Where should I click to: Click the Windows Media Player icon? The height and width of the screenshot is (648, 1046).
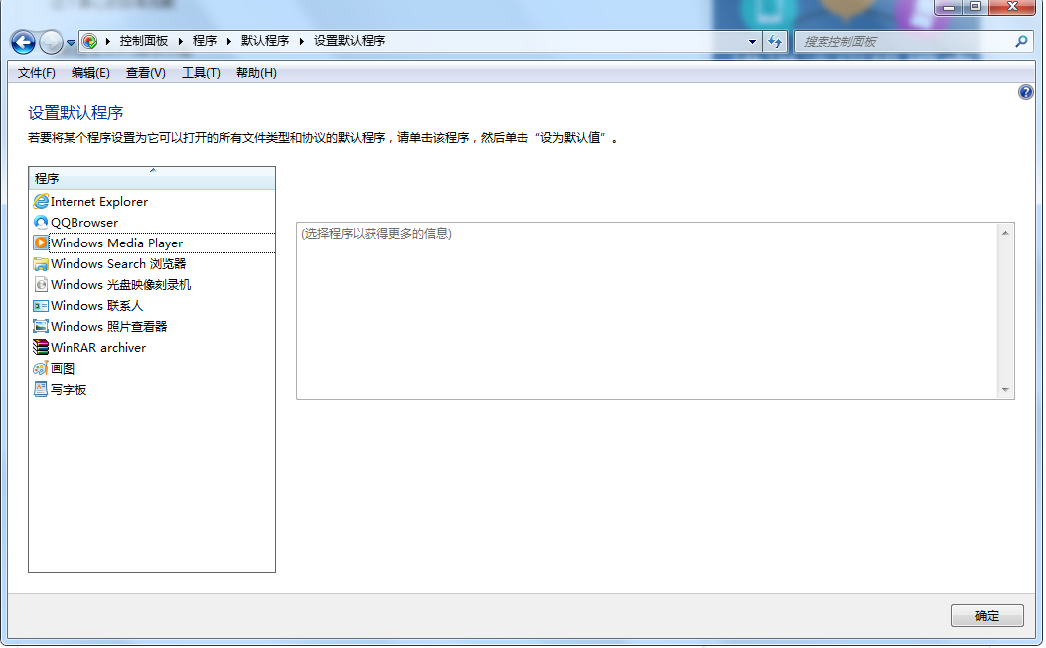click(x=41, y=243)
